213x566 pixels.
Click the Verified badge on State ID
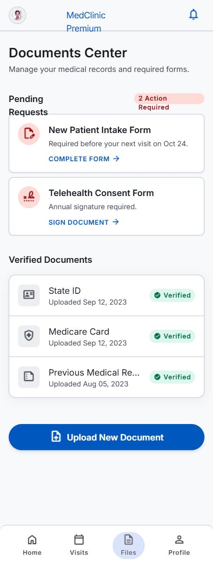coord(172,295)
